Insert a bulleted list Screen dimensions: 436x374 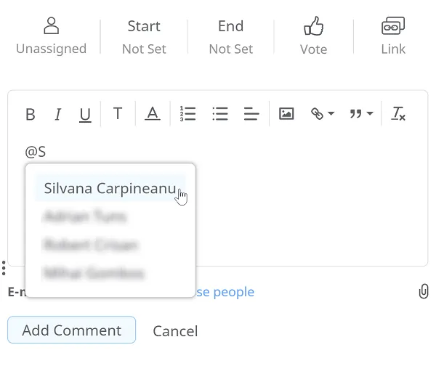tap(220, 114)
